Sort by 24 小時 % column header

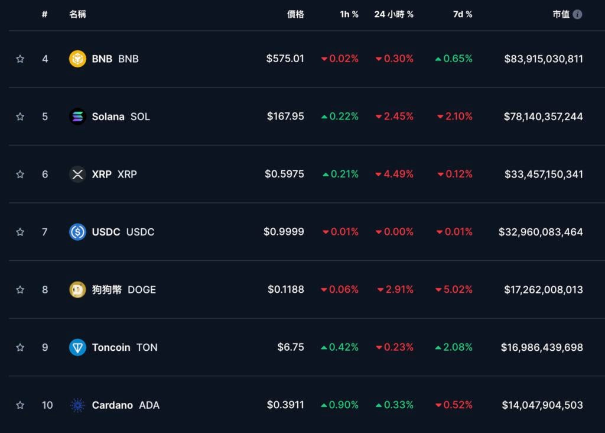point(393,14)
